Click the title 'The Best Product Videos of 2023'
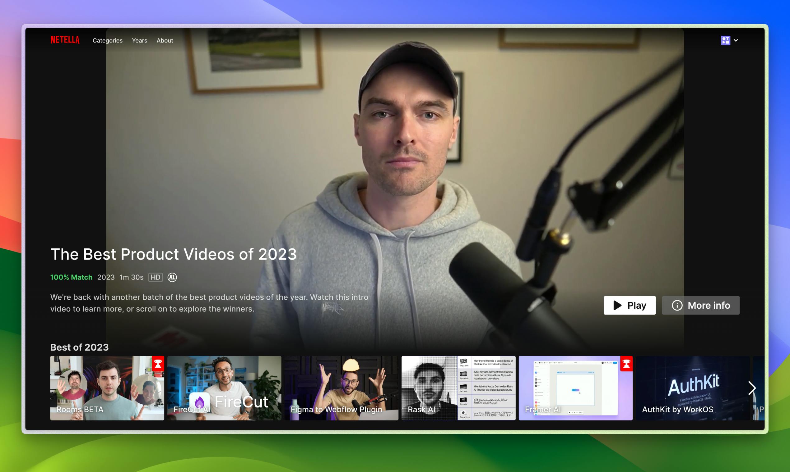This screenshot has height=472, width=790. pyautogui.click(x=174, y=254)
